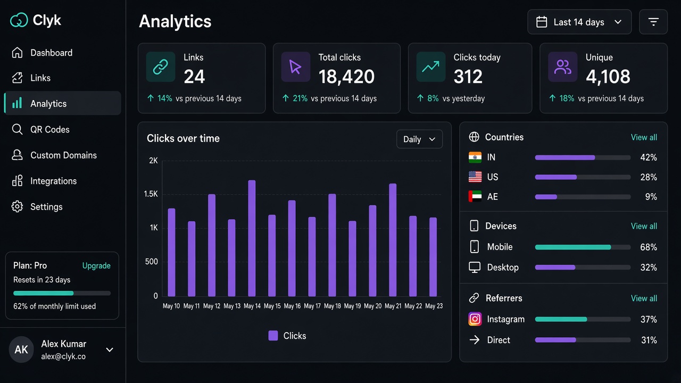The height and width of the screenshot is (383, 681).
Task: Click the Clicks legend color swatch
Action: [273, 336]
